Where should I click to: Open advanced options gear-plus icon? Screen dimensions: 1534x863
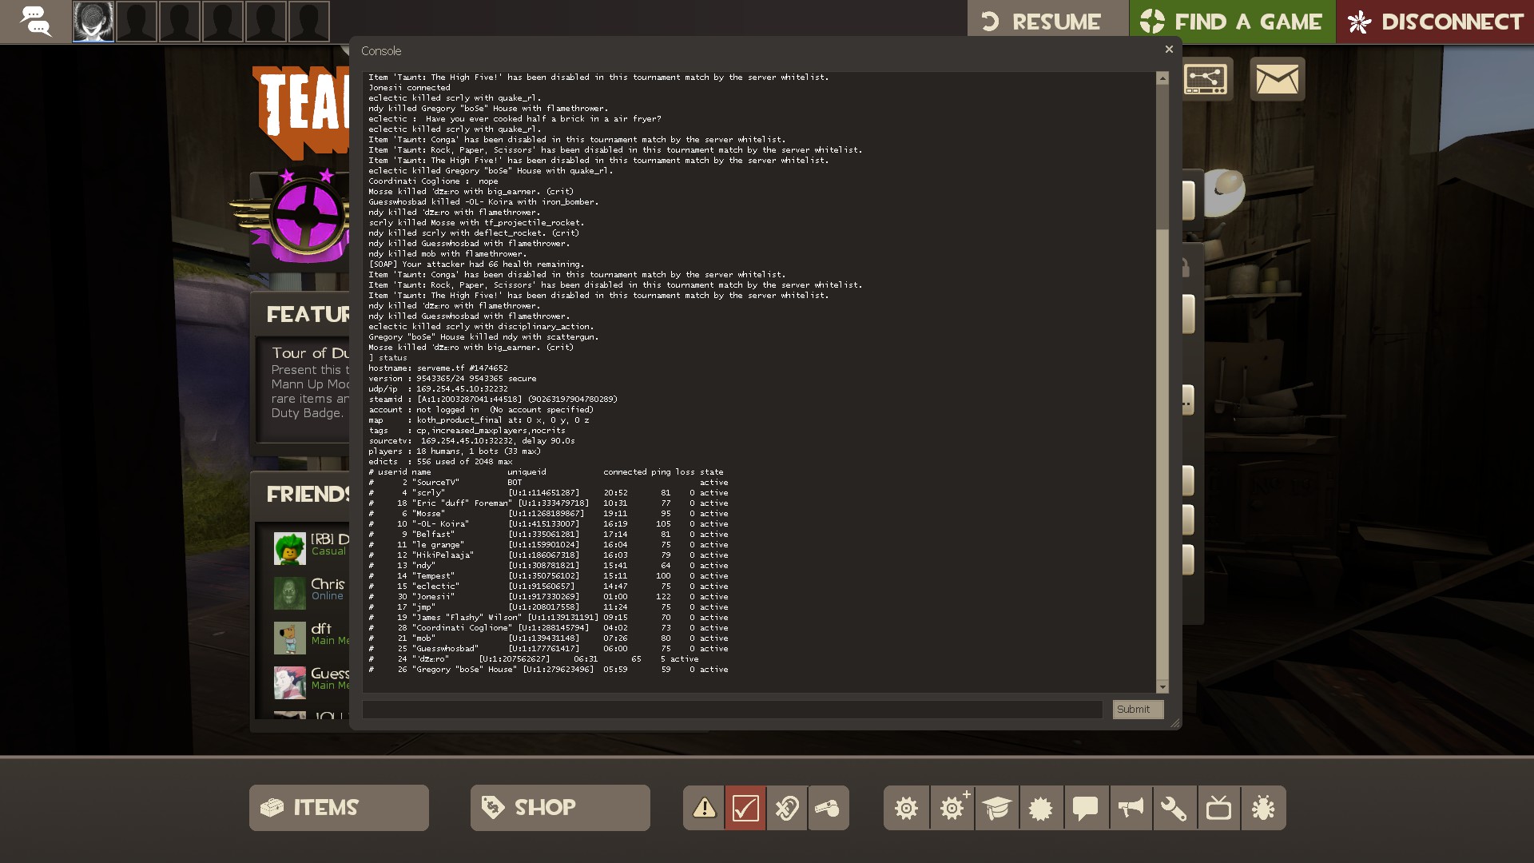coord(952,808)
